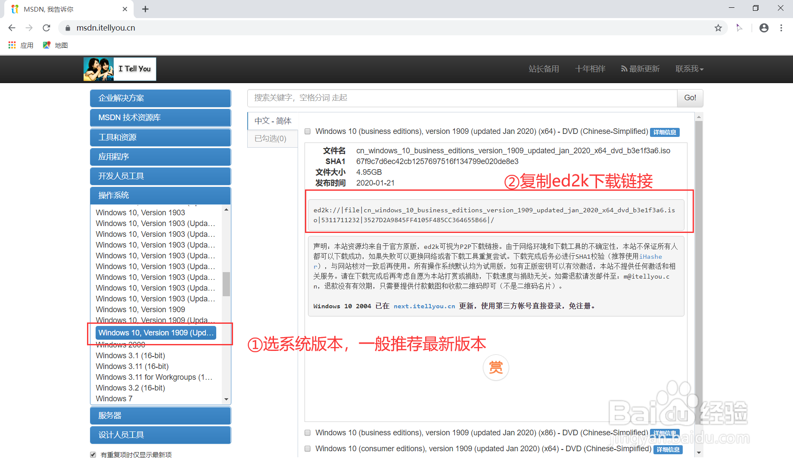The height and width of the screenshot is (465, 793).
Task: Click the OS list scrollbar down arrow
Action: 226,400
